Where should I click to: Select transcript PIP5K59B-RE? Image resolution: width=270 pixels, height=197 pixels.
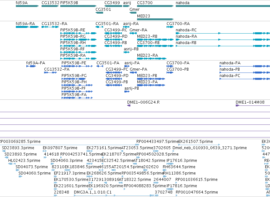(x=78, y=33)
